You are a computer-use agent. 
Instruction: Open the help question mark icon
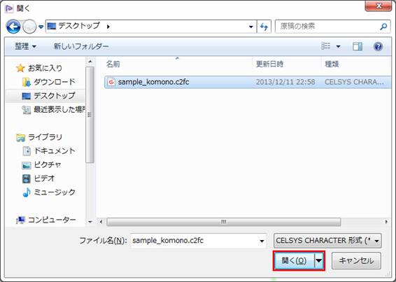(378, 46)
